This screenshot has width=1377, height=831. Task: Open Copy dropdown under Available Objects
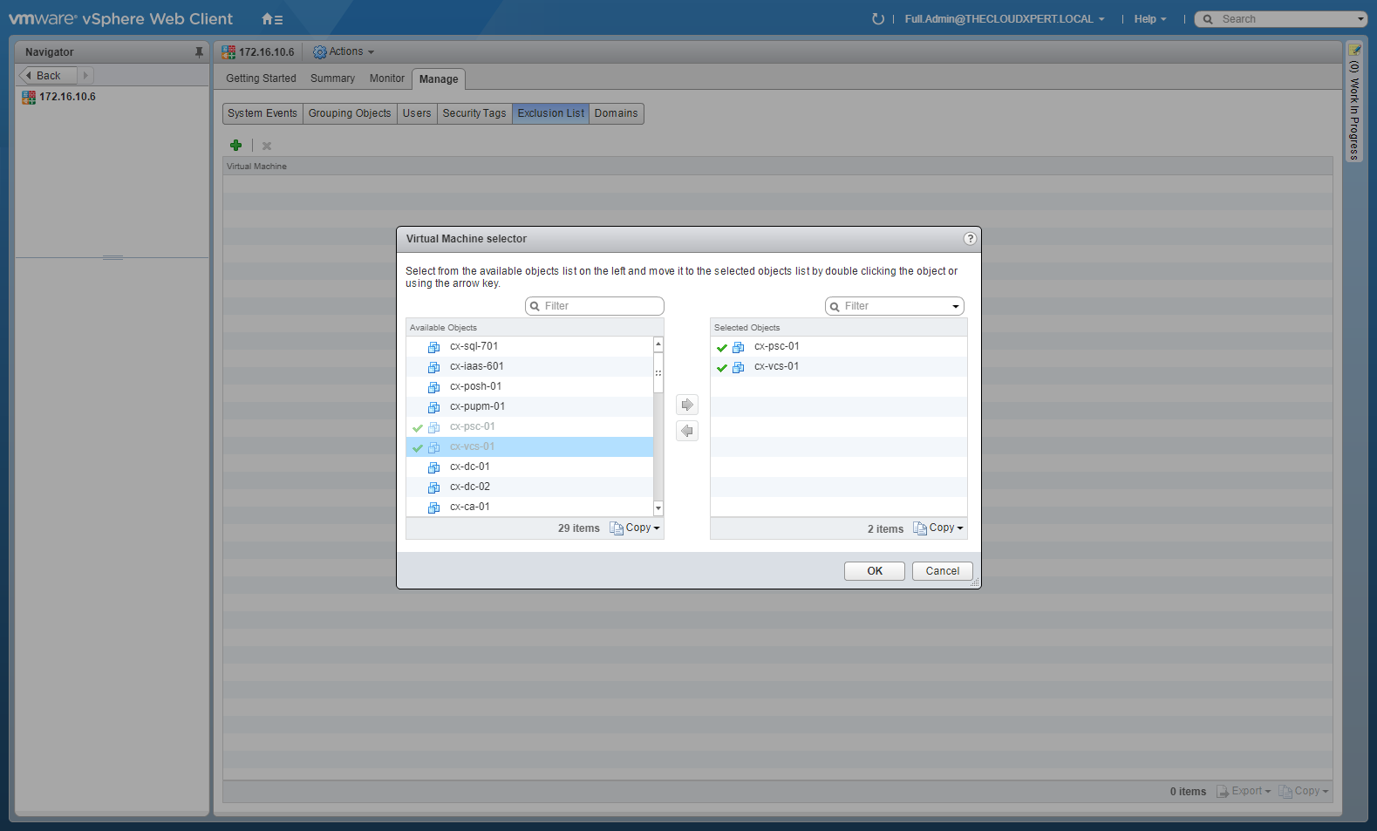pos(640,528)
